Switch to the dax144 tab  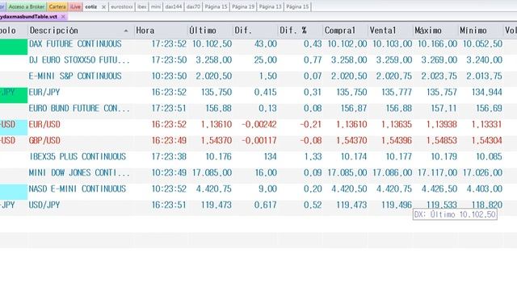coord(174,6)
